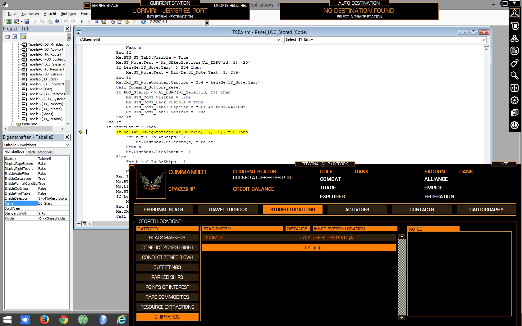The image size is (522, 326).
Task: Toggle procedure view at code window bottom
Action: [79, 223]
